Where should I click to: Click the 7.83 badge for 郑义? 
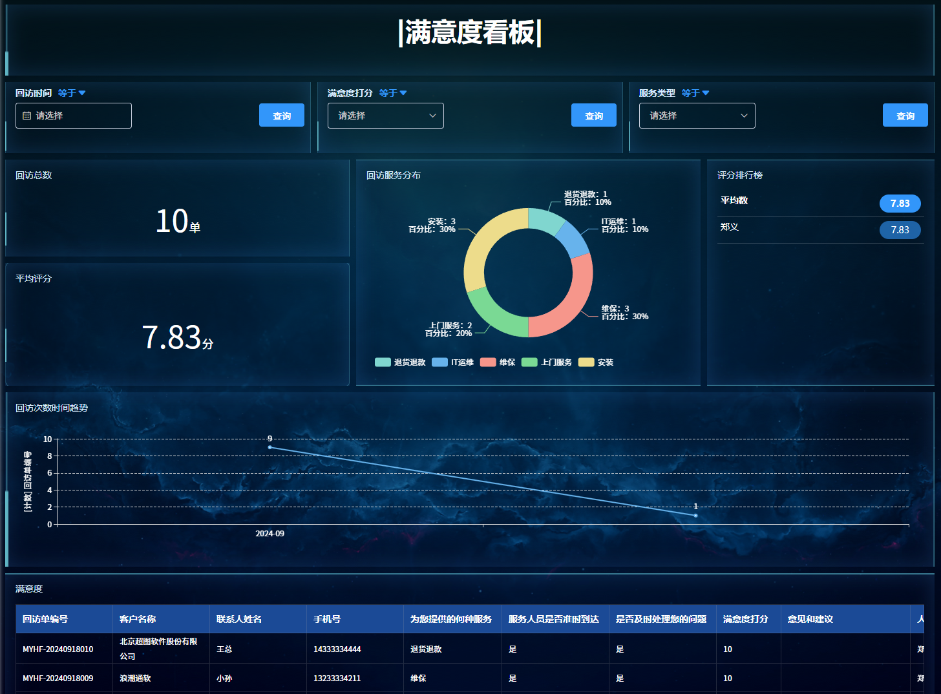(900, 230)
